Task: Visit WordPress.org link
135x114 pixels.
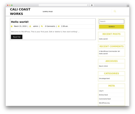Action: pos(104,103)
